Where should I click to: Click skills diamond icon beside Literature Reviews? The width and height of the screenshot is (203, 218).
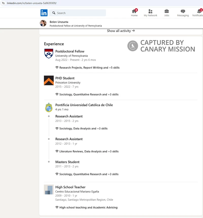click(57, 151)
